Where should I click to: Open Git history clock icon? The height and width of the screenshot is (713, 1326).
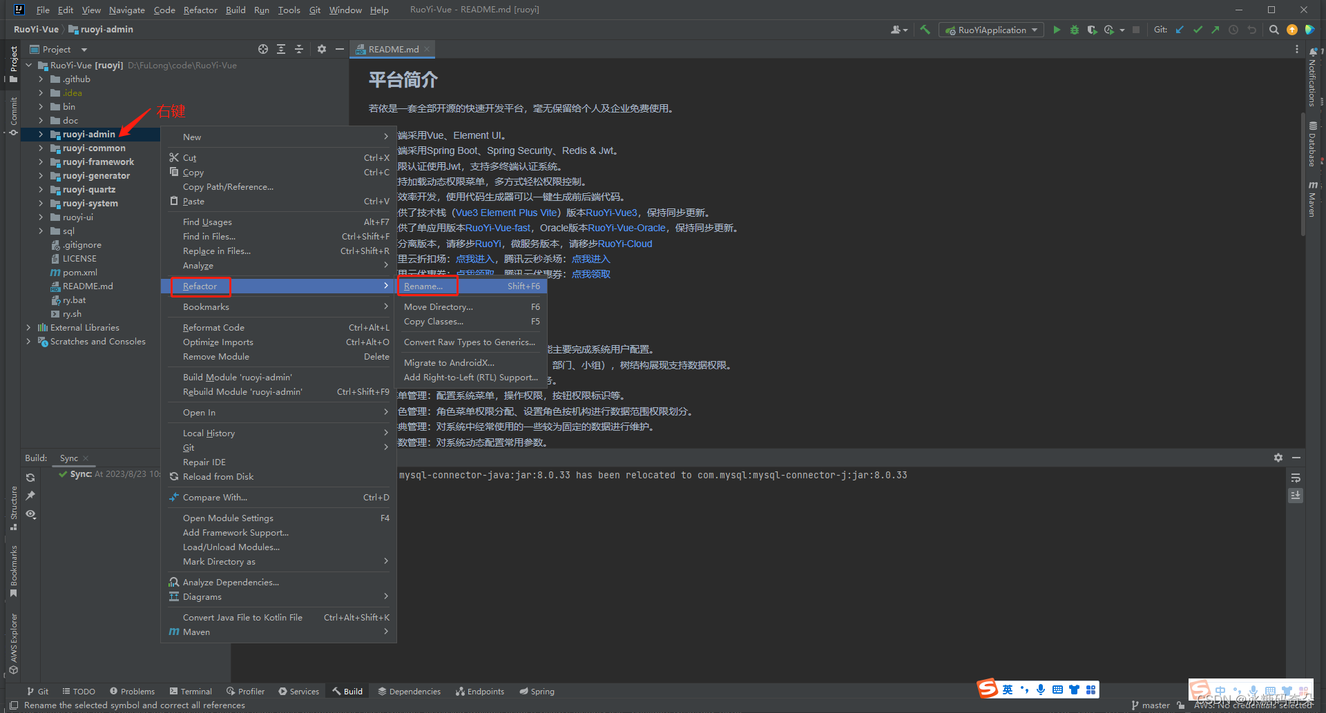point(1233,30)
